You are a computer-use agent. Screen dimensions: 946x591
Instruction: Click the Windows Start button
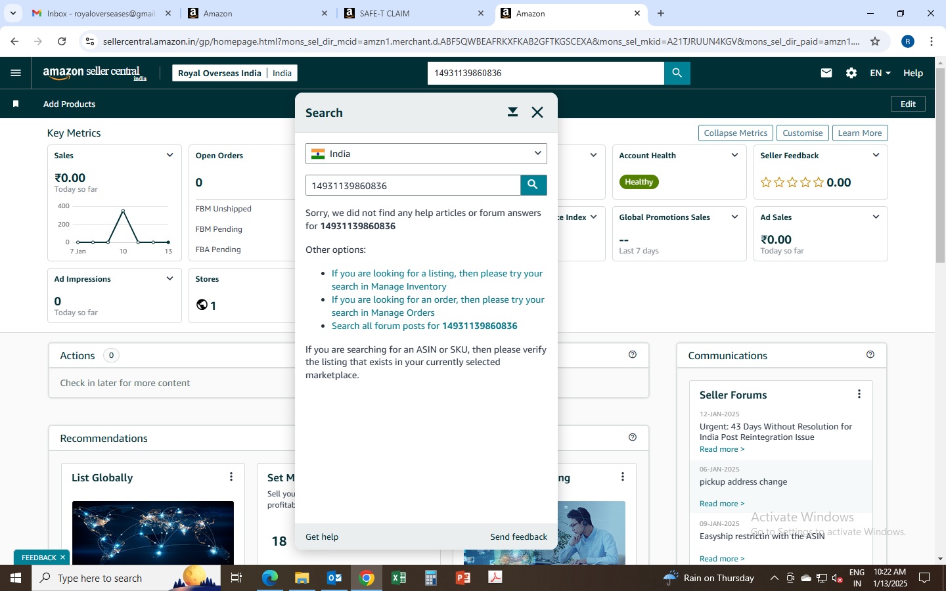[x=16, y=578]
